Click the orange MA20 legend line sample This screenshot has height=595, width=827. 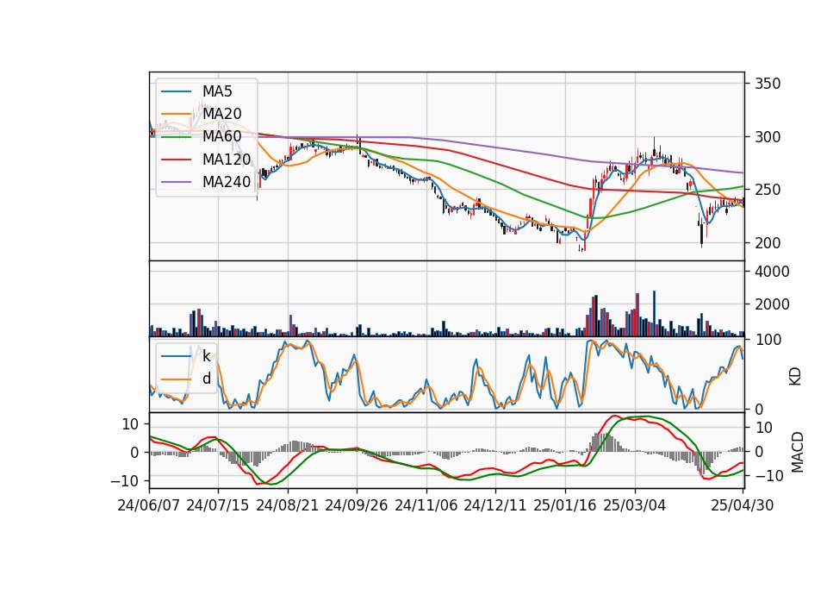tap(176, 114)
